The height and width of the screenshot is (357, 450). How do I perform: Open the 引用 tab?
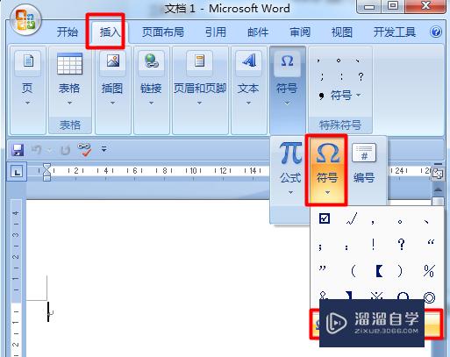[216, 32]
